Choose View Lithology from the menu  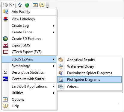(x=29, y=19)
